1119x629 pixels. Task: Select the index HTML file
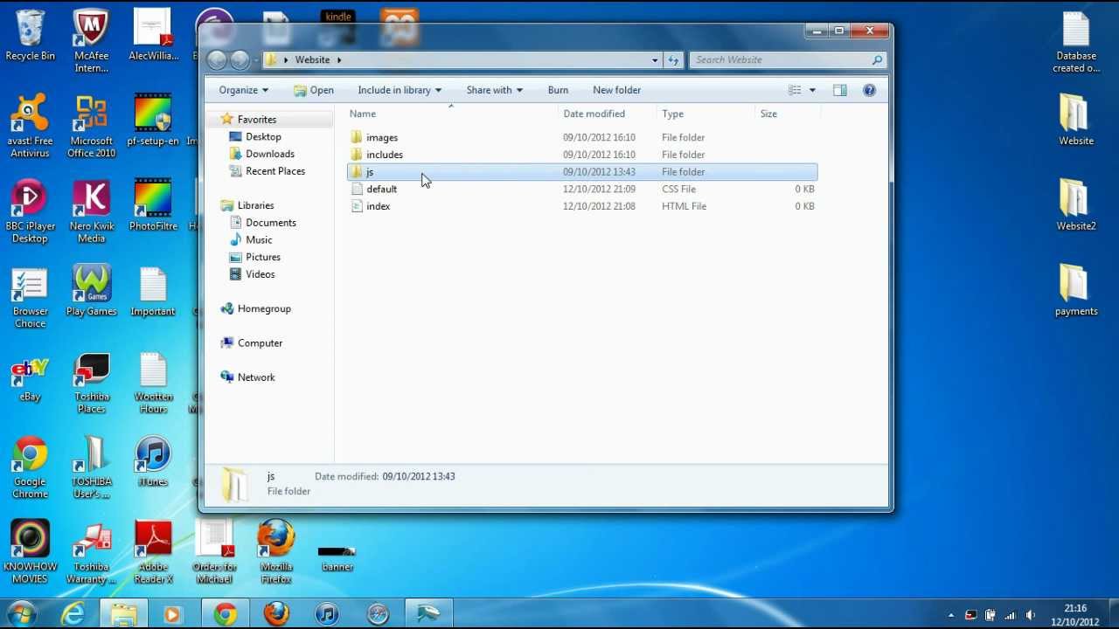point(582,206)
